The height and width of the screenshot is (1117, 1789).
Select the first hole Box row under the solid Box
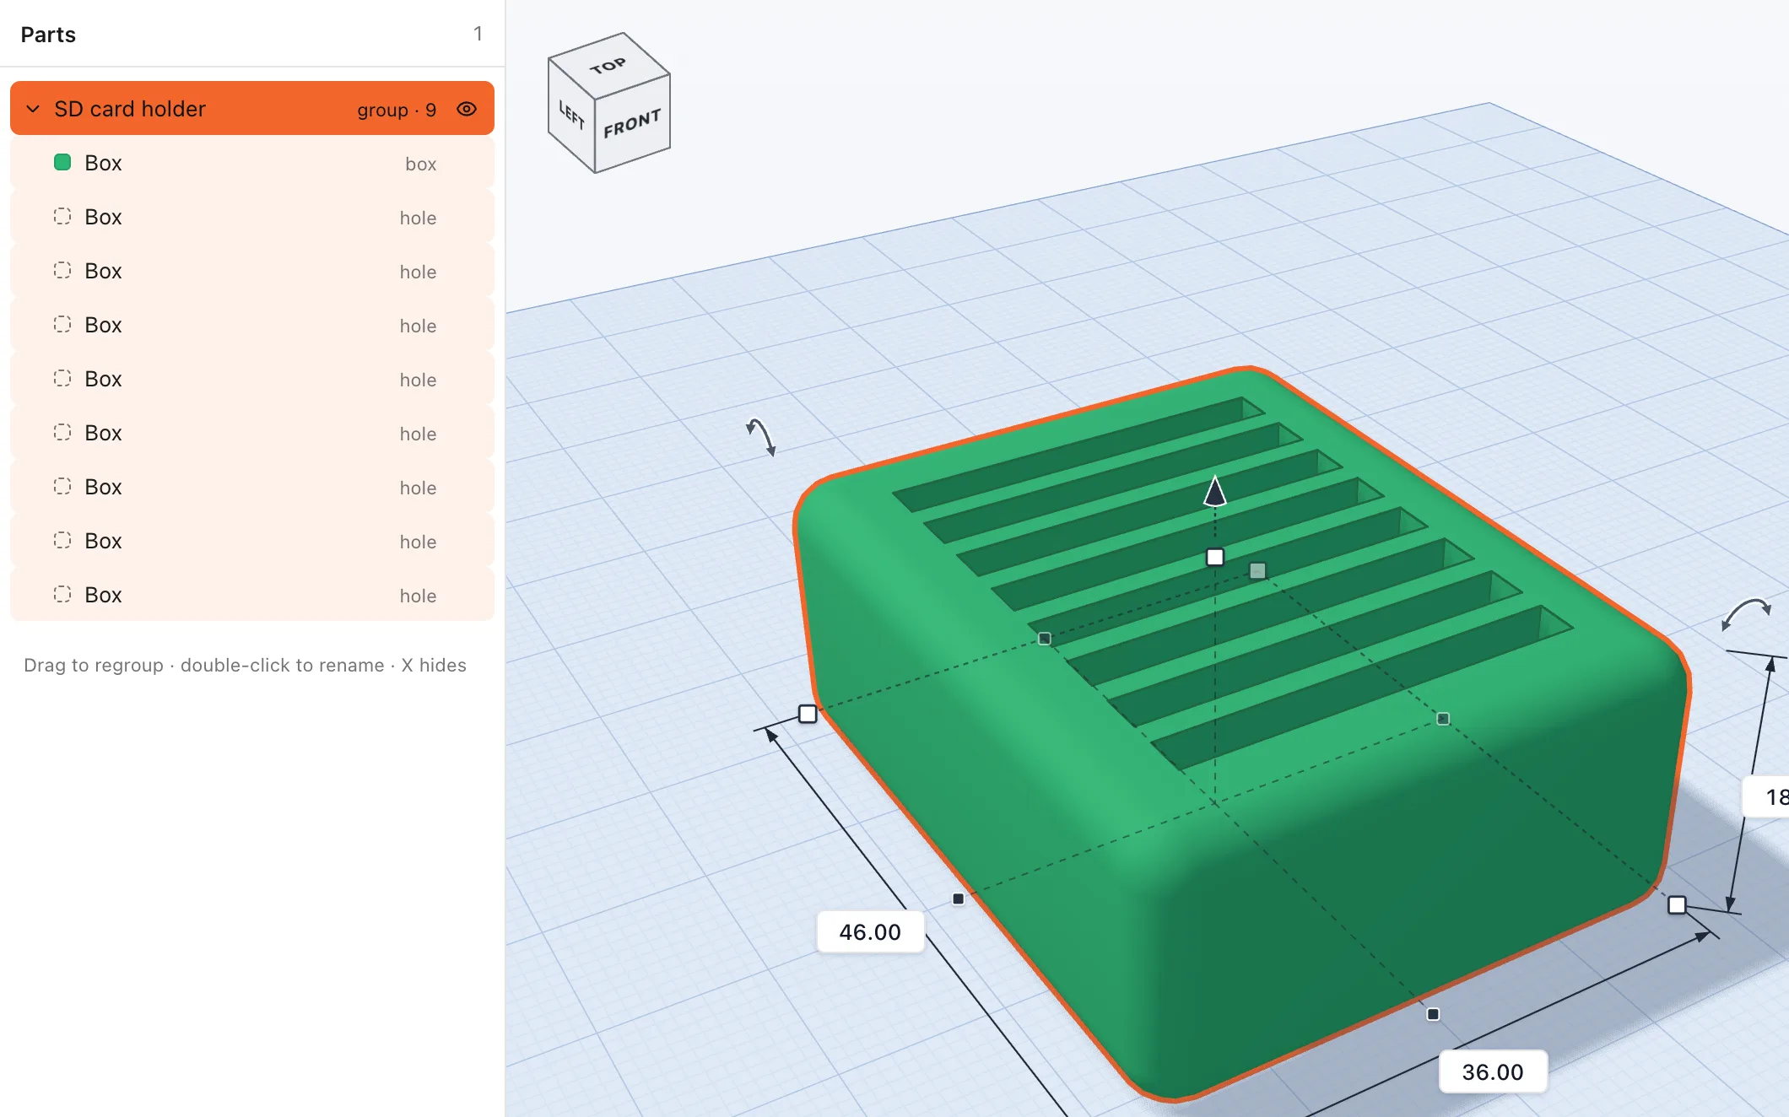pos(251,217)
